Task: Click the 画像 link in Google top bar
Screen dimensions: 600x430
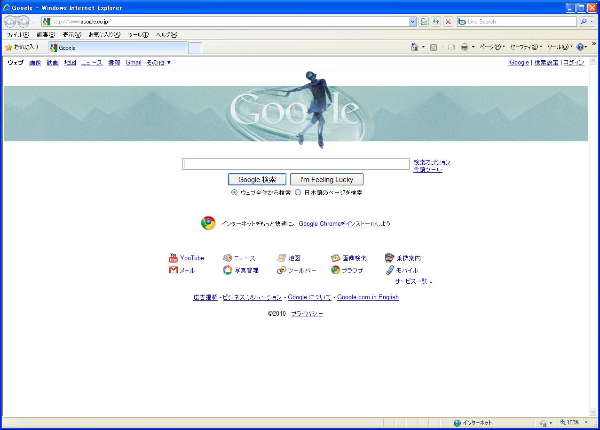Action: 35,63
